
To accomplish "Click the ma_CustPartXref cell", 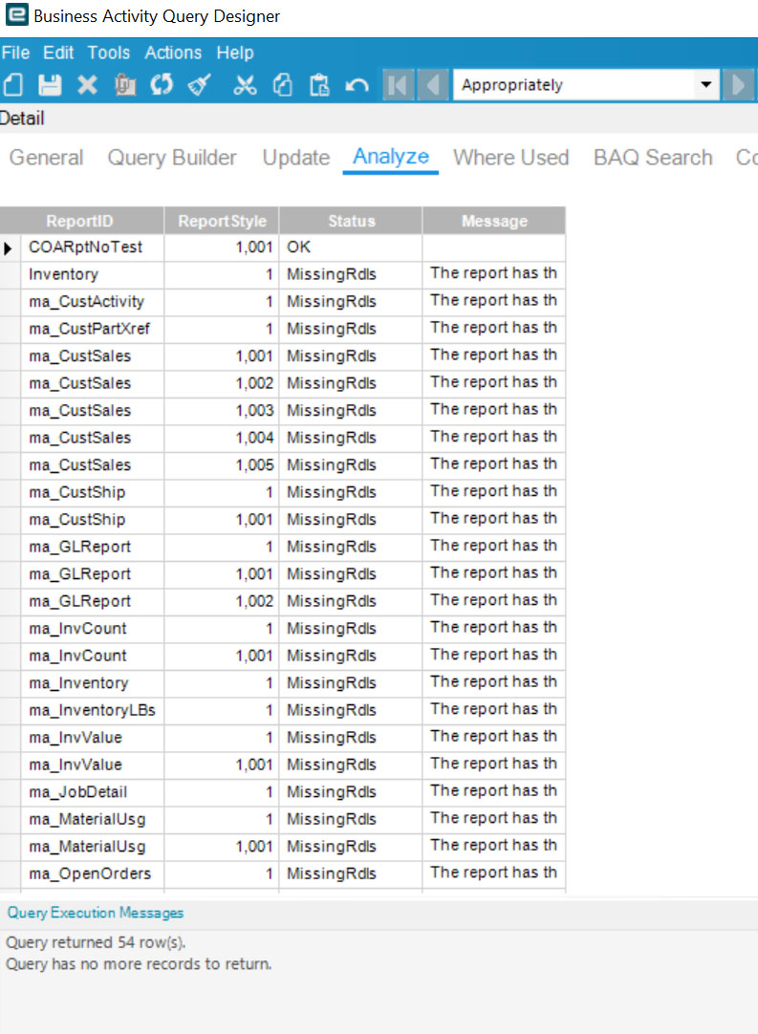I will click(93, 329).
